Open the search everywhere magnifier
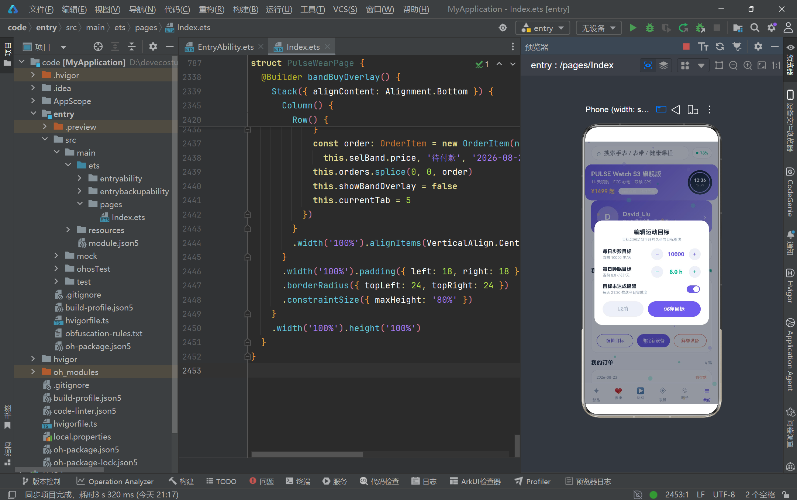797x500 pixels. 755,28
